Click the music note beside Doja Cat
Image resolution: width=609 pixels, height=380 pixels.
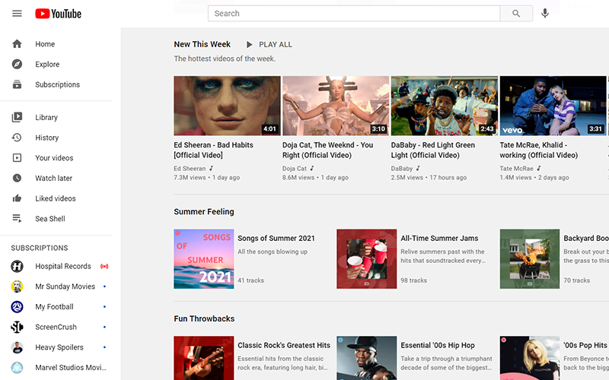pos(312,168)
